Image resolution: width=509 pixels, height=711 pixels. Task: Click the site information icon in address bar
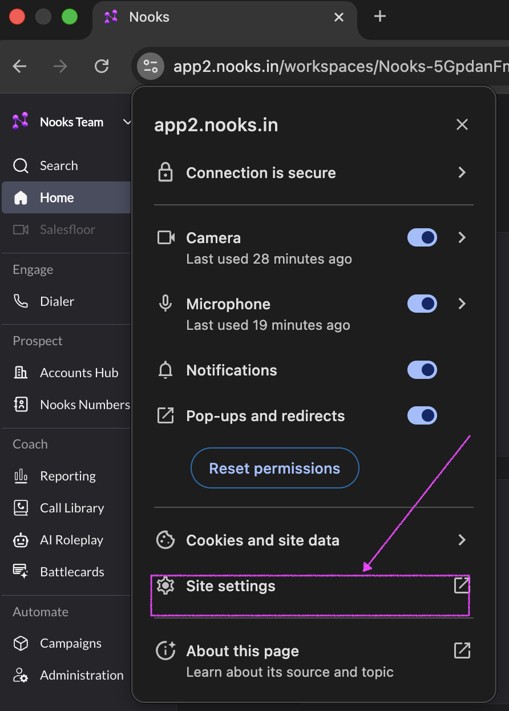[151, 67]
